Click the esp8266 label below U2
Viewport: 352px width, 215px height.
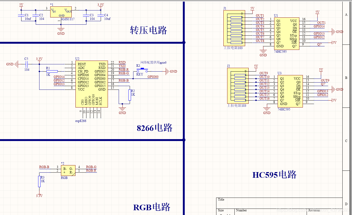[x=81, y=121]
